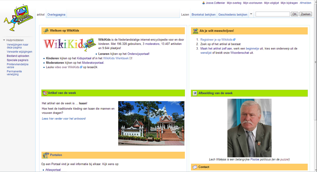Click Maak het artikel zelf aan

[216, 49]
